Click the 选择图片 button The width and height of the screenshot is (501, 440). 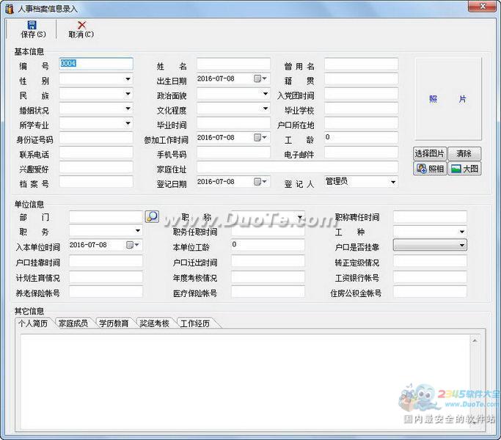coord(430,154)
